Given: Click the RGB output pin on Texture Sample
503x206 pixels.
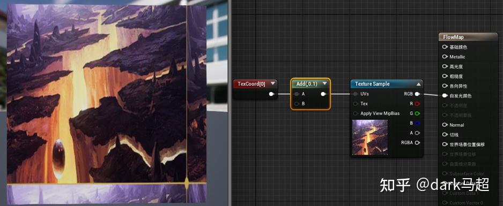Looking at the screenshot, I should click(417, 94).
